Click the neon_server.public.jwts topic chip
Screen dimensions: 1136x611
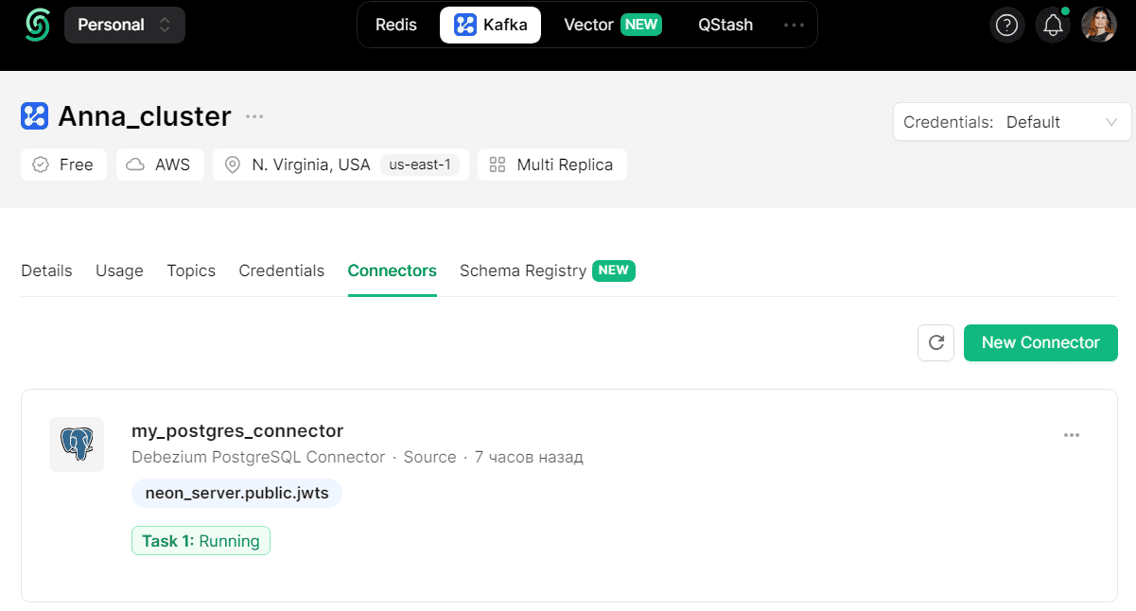(x=236, y=493)
